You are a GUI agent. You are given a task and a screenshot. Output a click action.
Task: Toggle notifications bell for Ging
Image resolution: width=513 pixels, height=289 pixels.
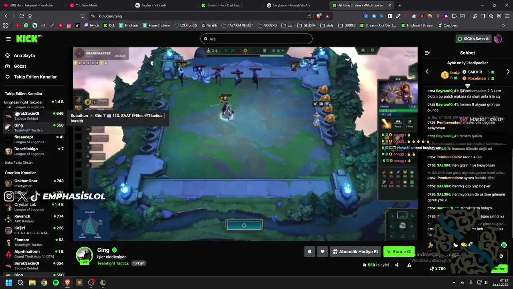(x=309, y=252)
